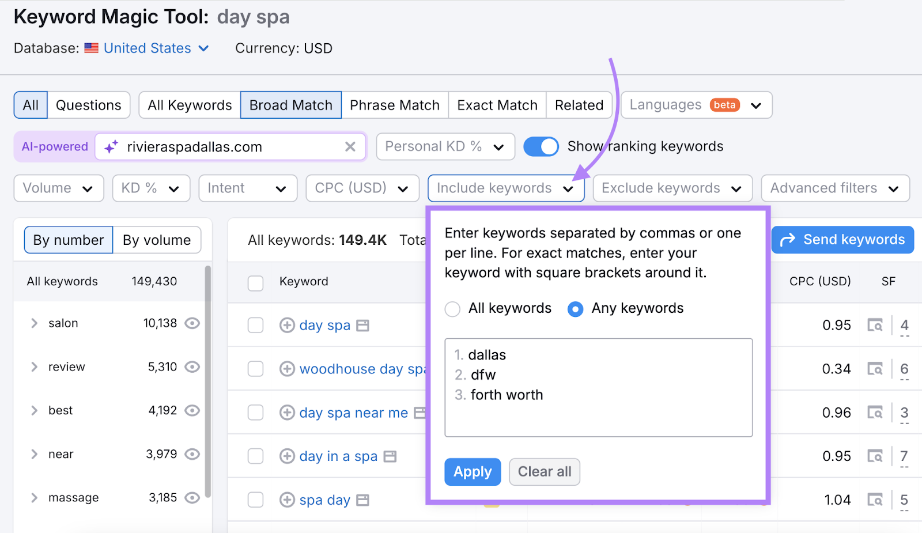This screenshot has height=533, width=922.
Task: Click the eye icon beside the "massage" group
Action: (x=192, y=497)
